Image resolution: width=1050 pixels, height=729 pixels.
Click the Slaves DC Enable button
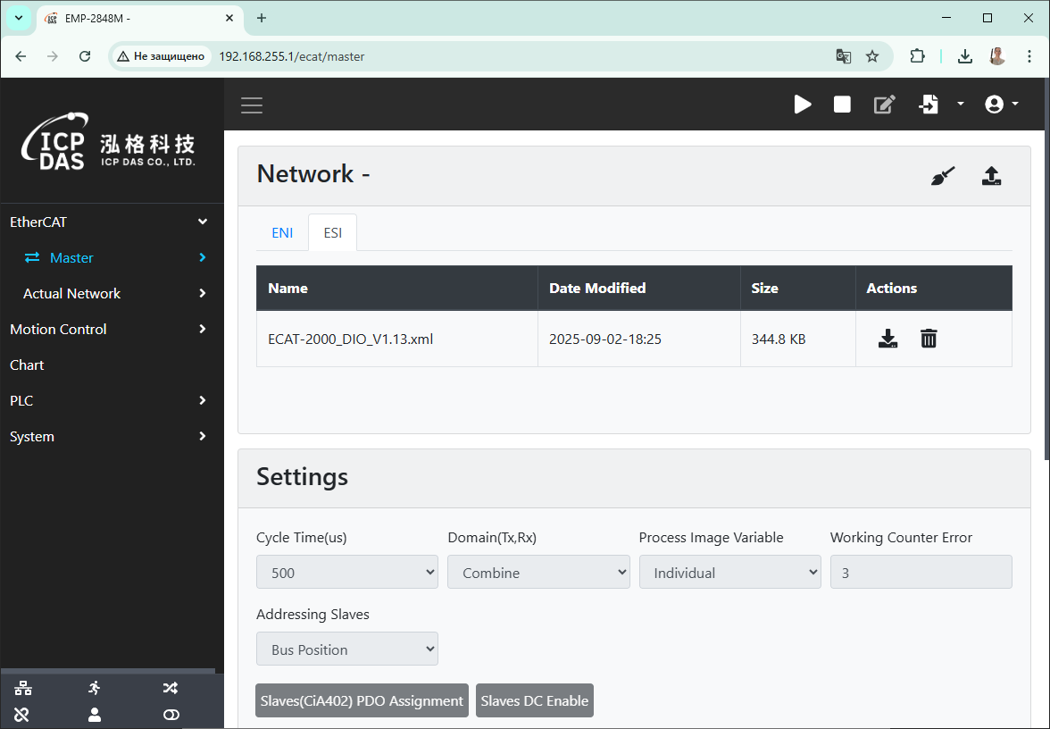tap(534, 700)
